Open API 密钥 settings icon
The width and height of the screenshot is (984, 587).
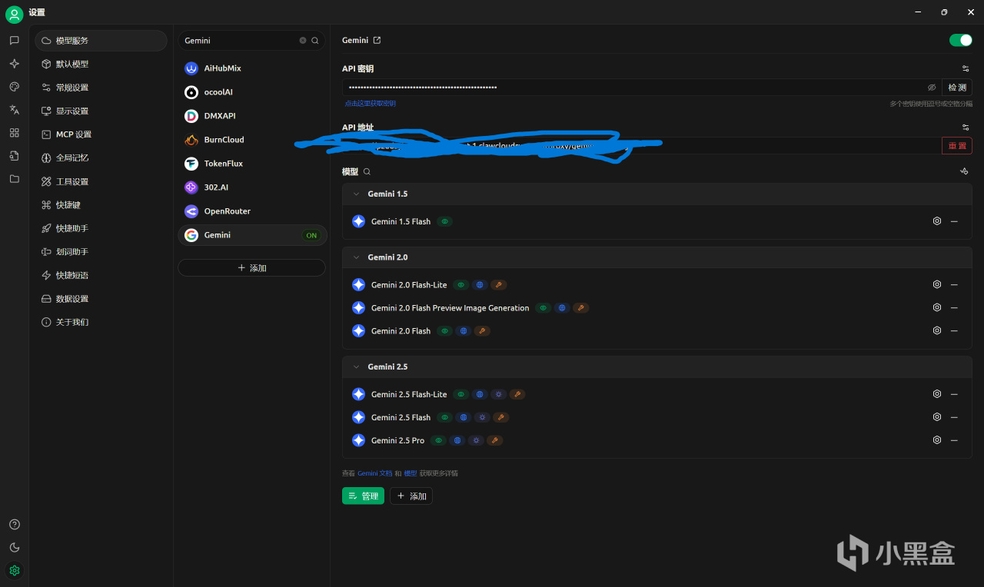click(966, 69)
